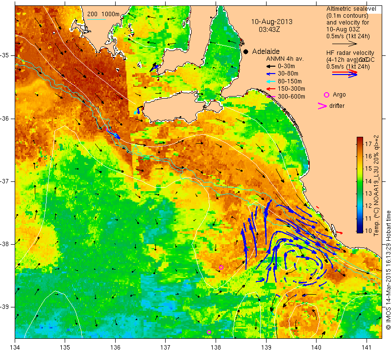Click the magenta 300-600m legend arrow

coord(271,97)
